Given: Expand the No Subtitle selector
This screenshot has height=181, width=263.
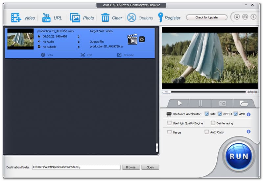Looking at the screenshot, I should [79, 47].
